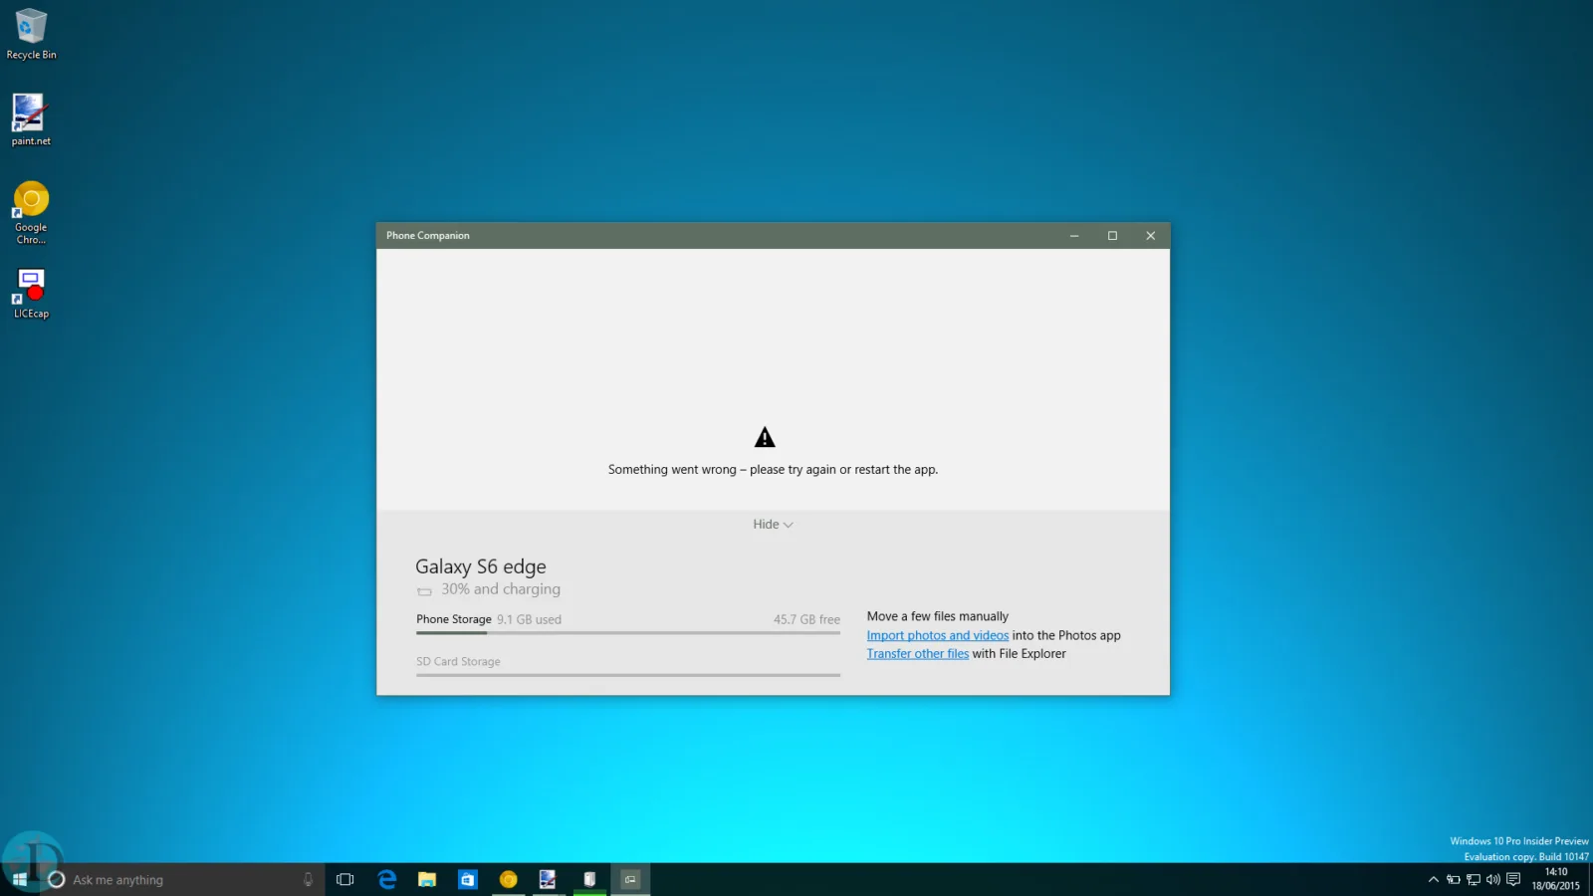Open the network tray icon

coord(1474,879)
